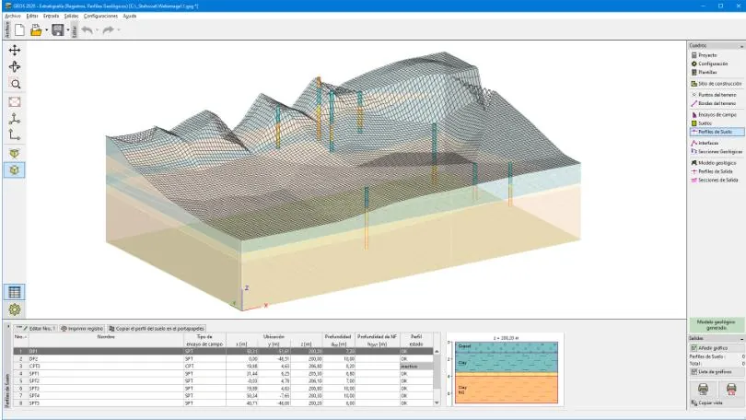Screen dimensions: 746x420
Task: Print the view with the printer icon
Action: [x=703, y=389]
